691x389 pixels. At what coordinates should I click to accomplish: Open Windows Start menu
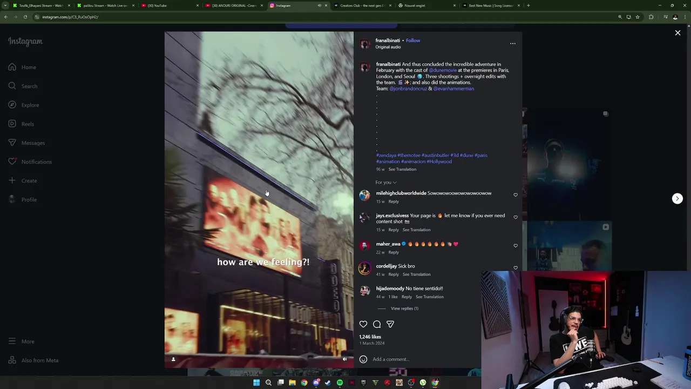pyautogui.click(x=256, y=383)
